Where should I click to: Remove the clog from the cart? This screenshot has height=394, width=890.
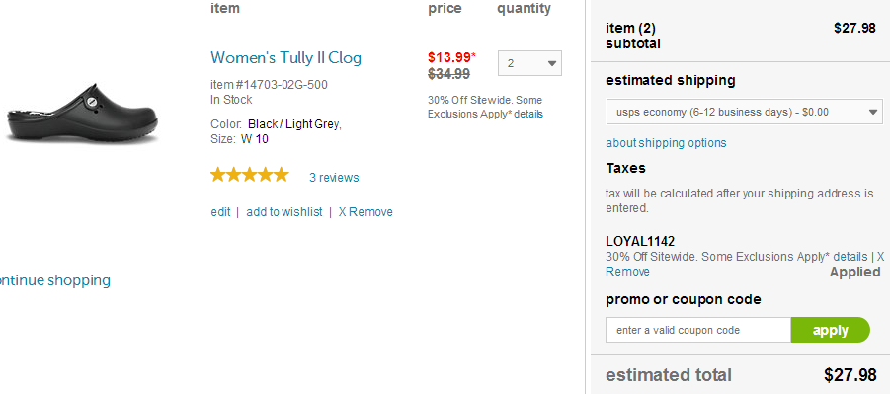(365, 212)
